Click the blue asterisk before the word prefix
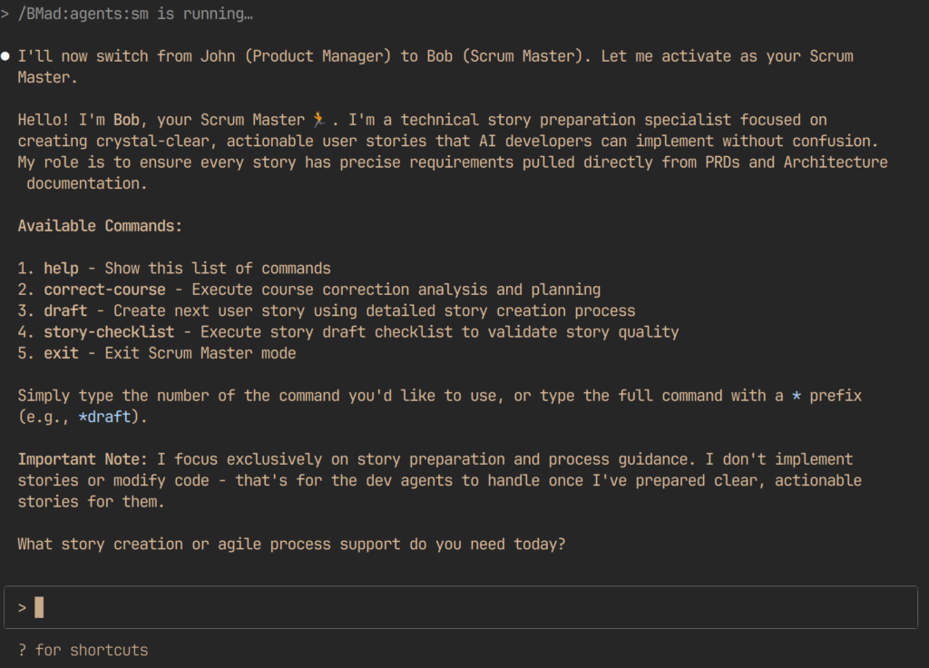 point(797,396)
